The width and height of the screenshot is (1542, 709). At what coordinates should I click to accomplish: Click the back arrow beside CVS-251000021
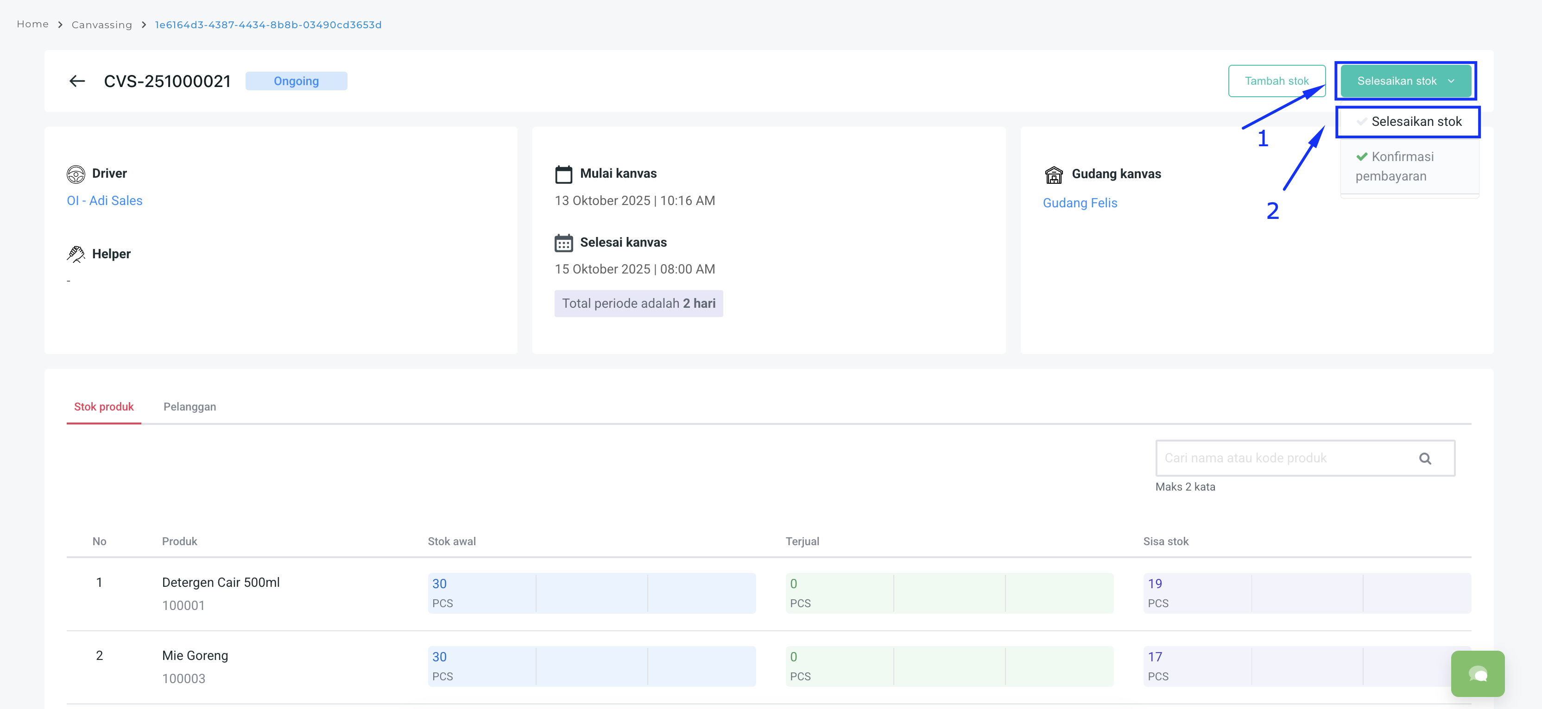pos(77,81)
